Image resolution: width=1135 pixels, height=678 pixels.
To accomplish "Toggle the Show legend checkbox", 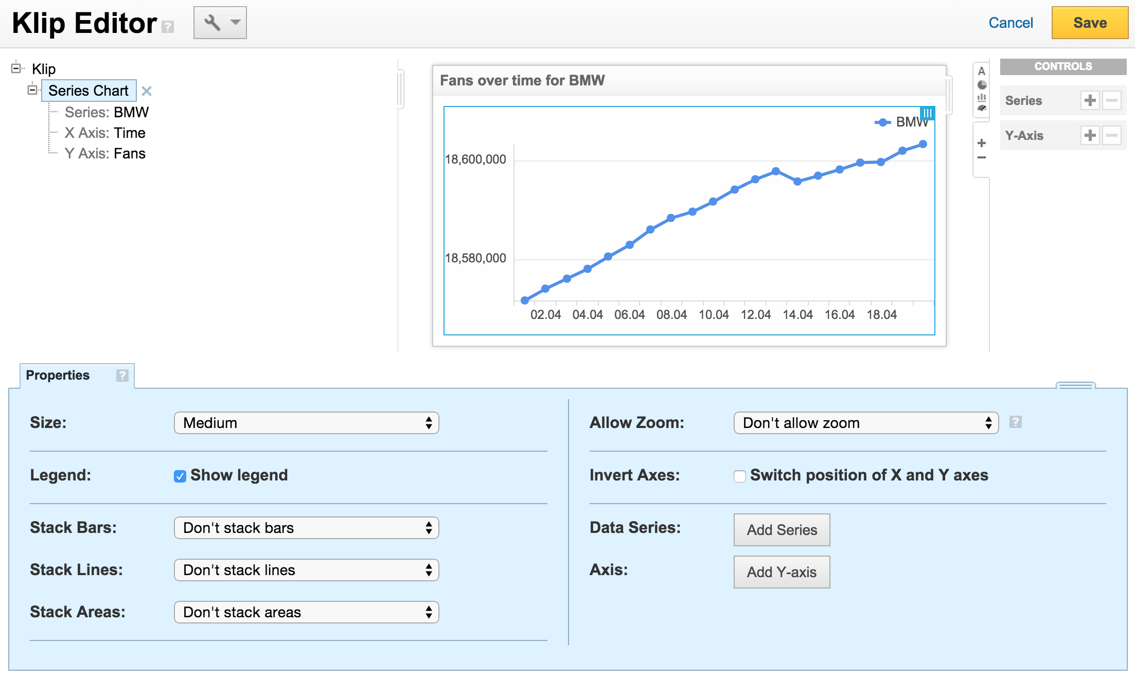I will point(180,476).
